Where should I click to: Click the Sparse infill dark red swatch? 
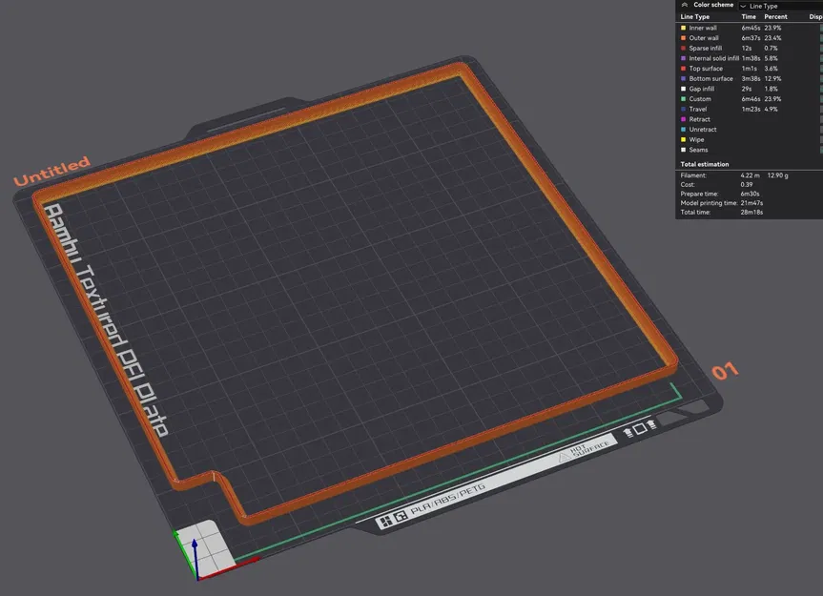click(x=684, y=49)
